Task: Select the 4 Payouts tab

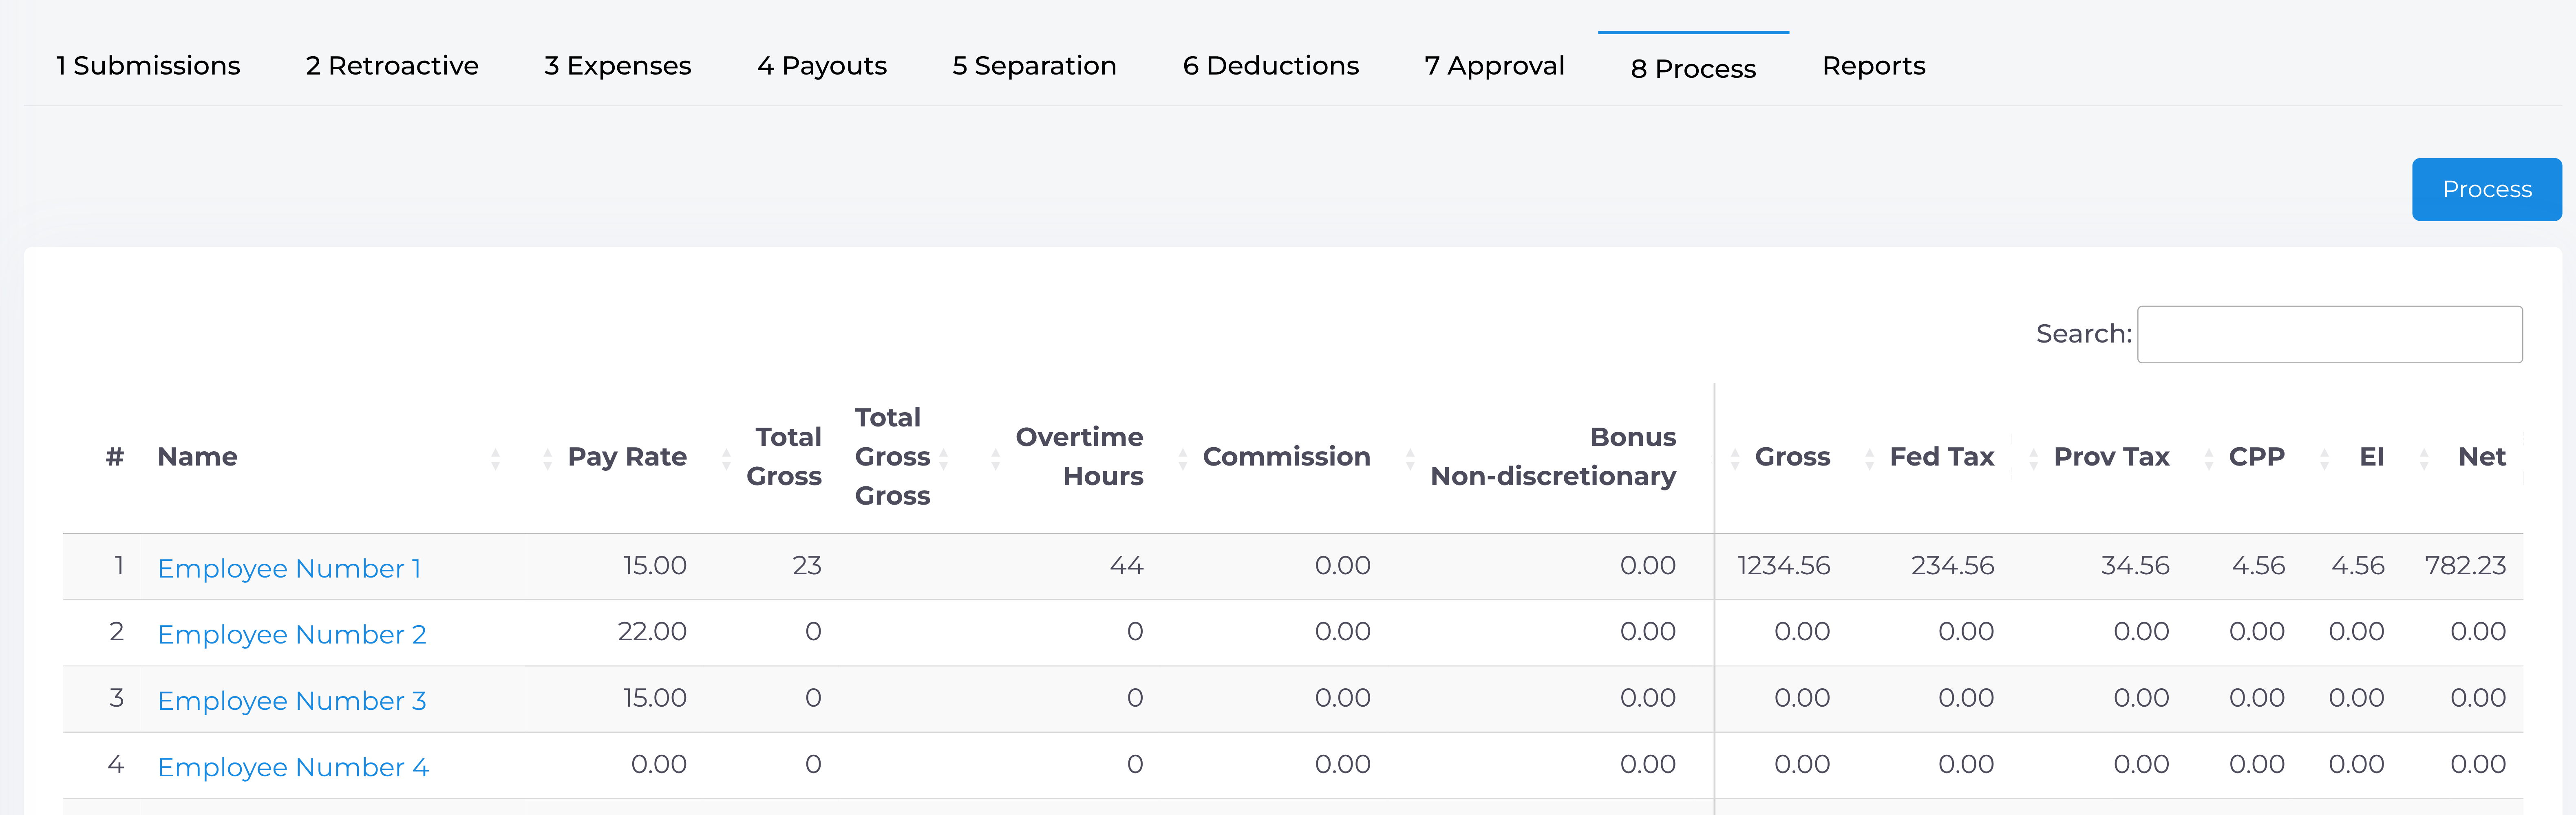Action: tap(821, 66)
